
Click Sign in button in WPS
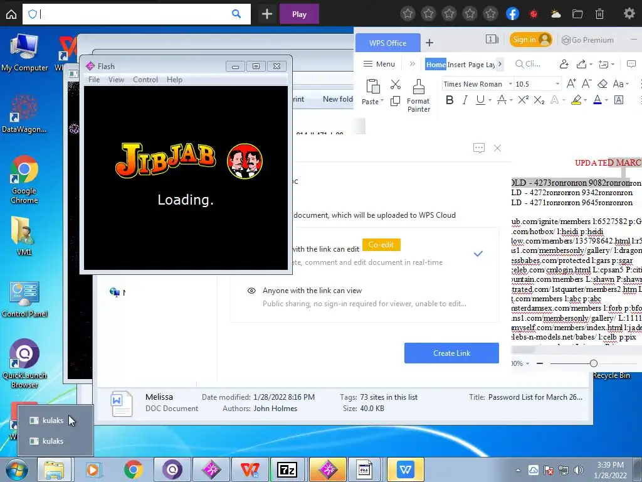click(530, 40)
